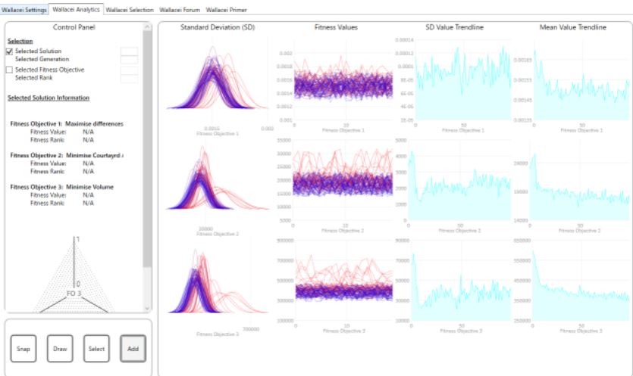Viewport: 633px width, 376px height.
Task: Select the Fitness Values chart for Fitness Objective 2
Action: pyautogui.click(x=343, y=182)
